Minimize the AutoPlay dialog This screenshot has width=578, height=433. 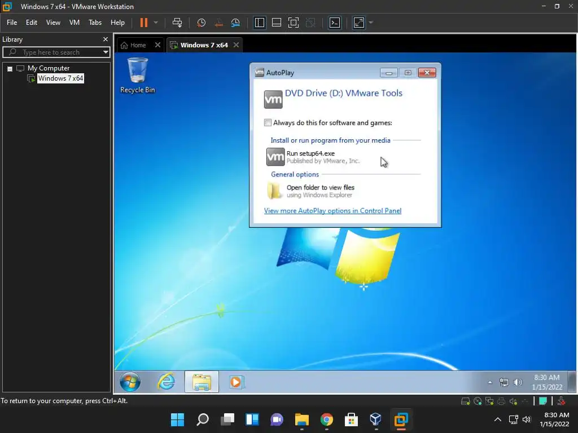(388, 73)
